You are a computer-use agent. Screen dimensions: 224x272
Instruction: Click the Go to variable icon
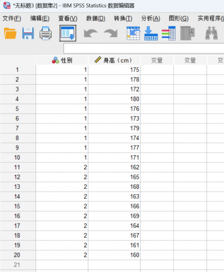(x=151, y=33)
